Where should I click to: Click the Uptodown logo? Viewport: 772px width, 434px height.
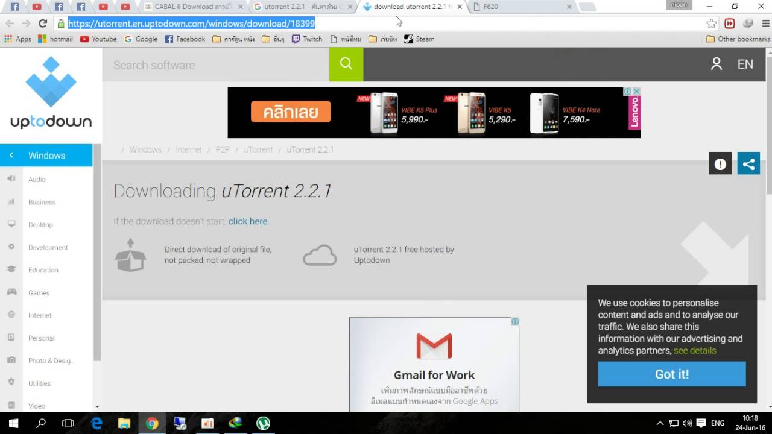[x=51, y=93]
